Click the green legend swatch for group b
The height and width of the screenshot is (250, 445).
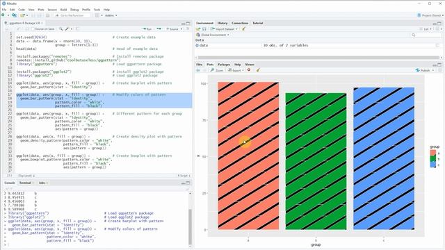[432, 159]
